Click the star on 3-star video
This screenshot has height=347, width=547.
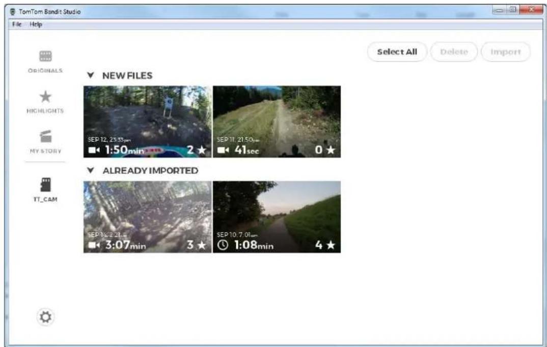pyautogui.click(x=202, y=245)
